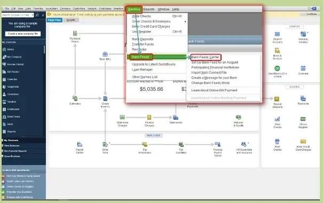The image size is (323, 203).
Task: Open the Banking menu
Action: pyautogui.click(x=134, y=9)
